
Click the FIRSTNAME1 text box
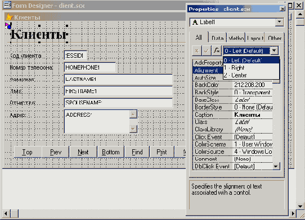[118, 91]
